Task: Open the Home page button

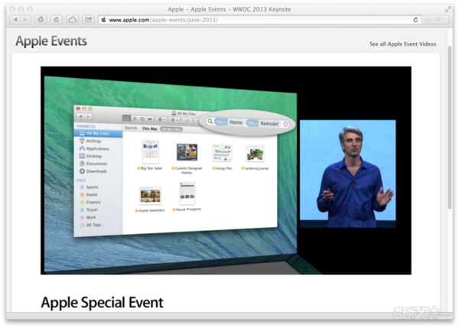Action: pyautogui.click(x=41, y=20)
